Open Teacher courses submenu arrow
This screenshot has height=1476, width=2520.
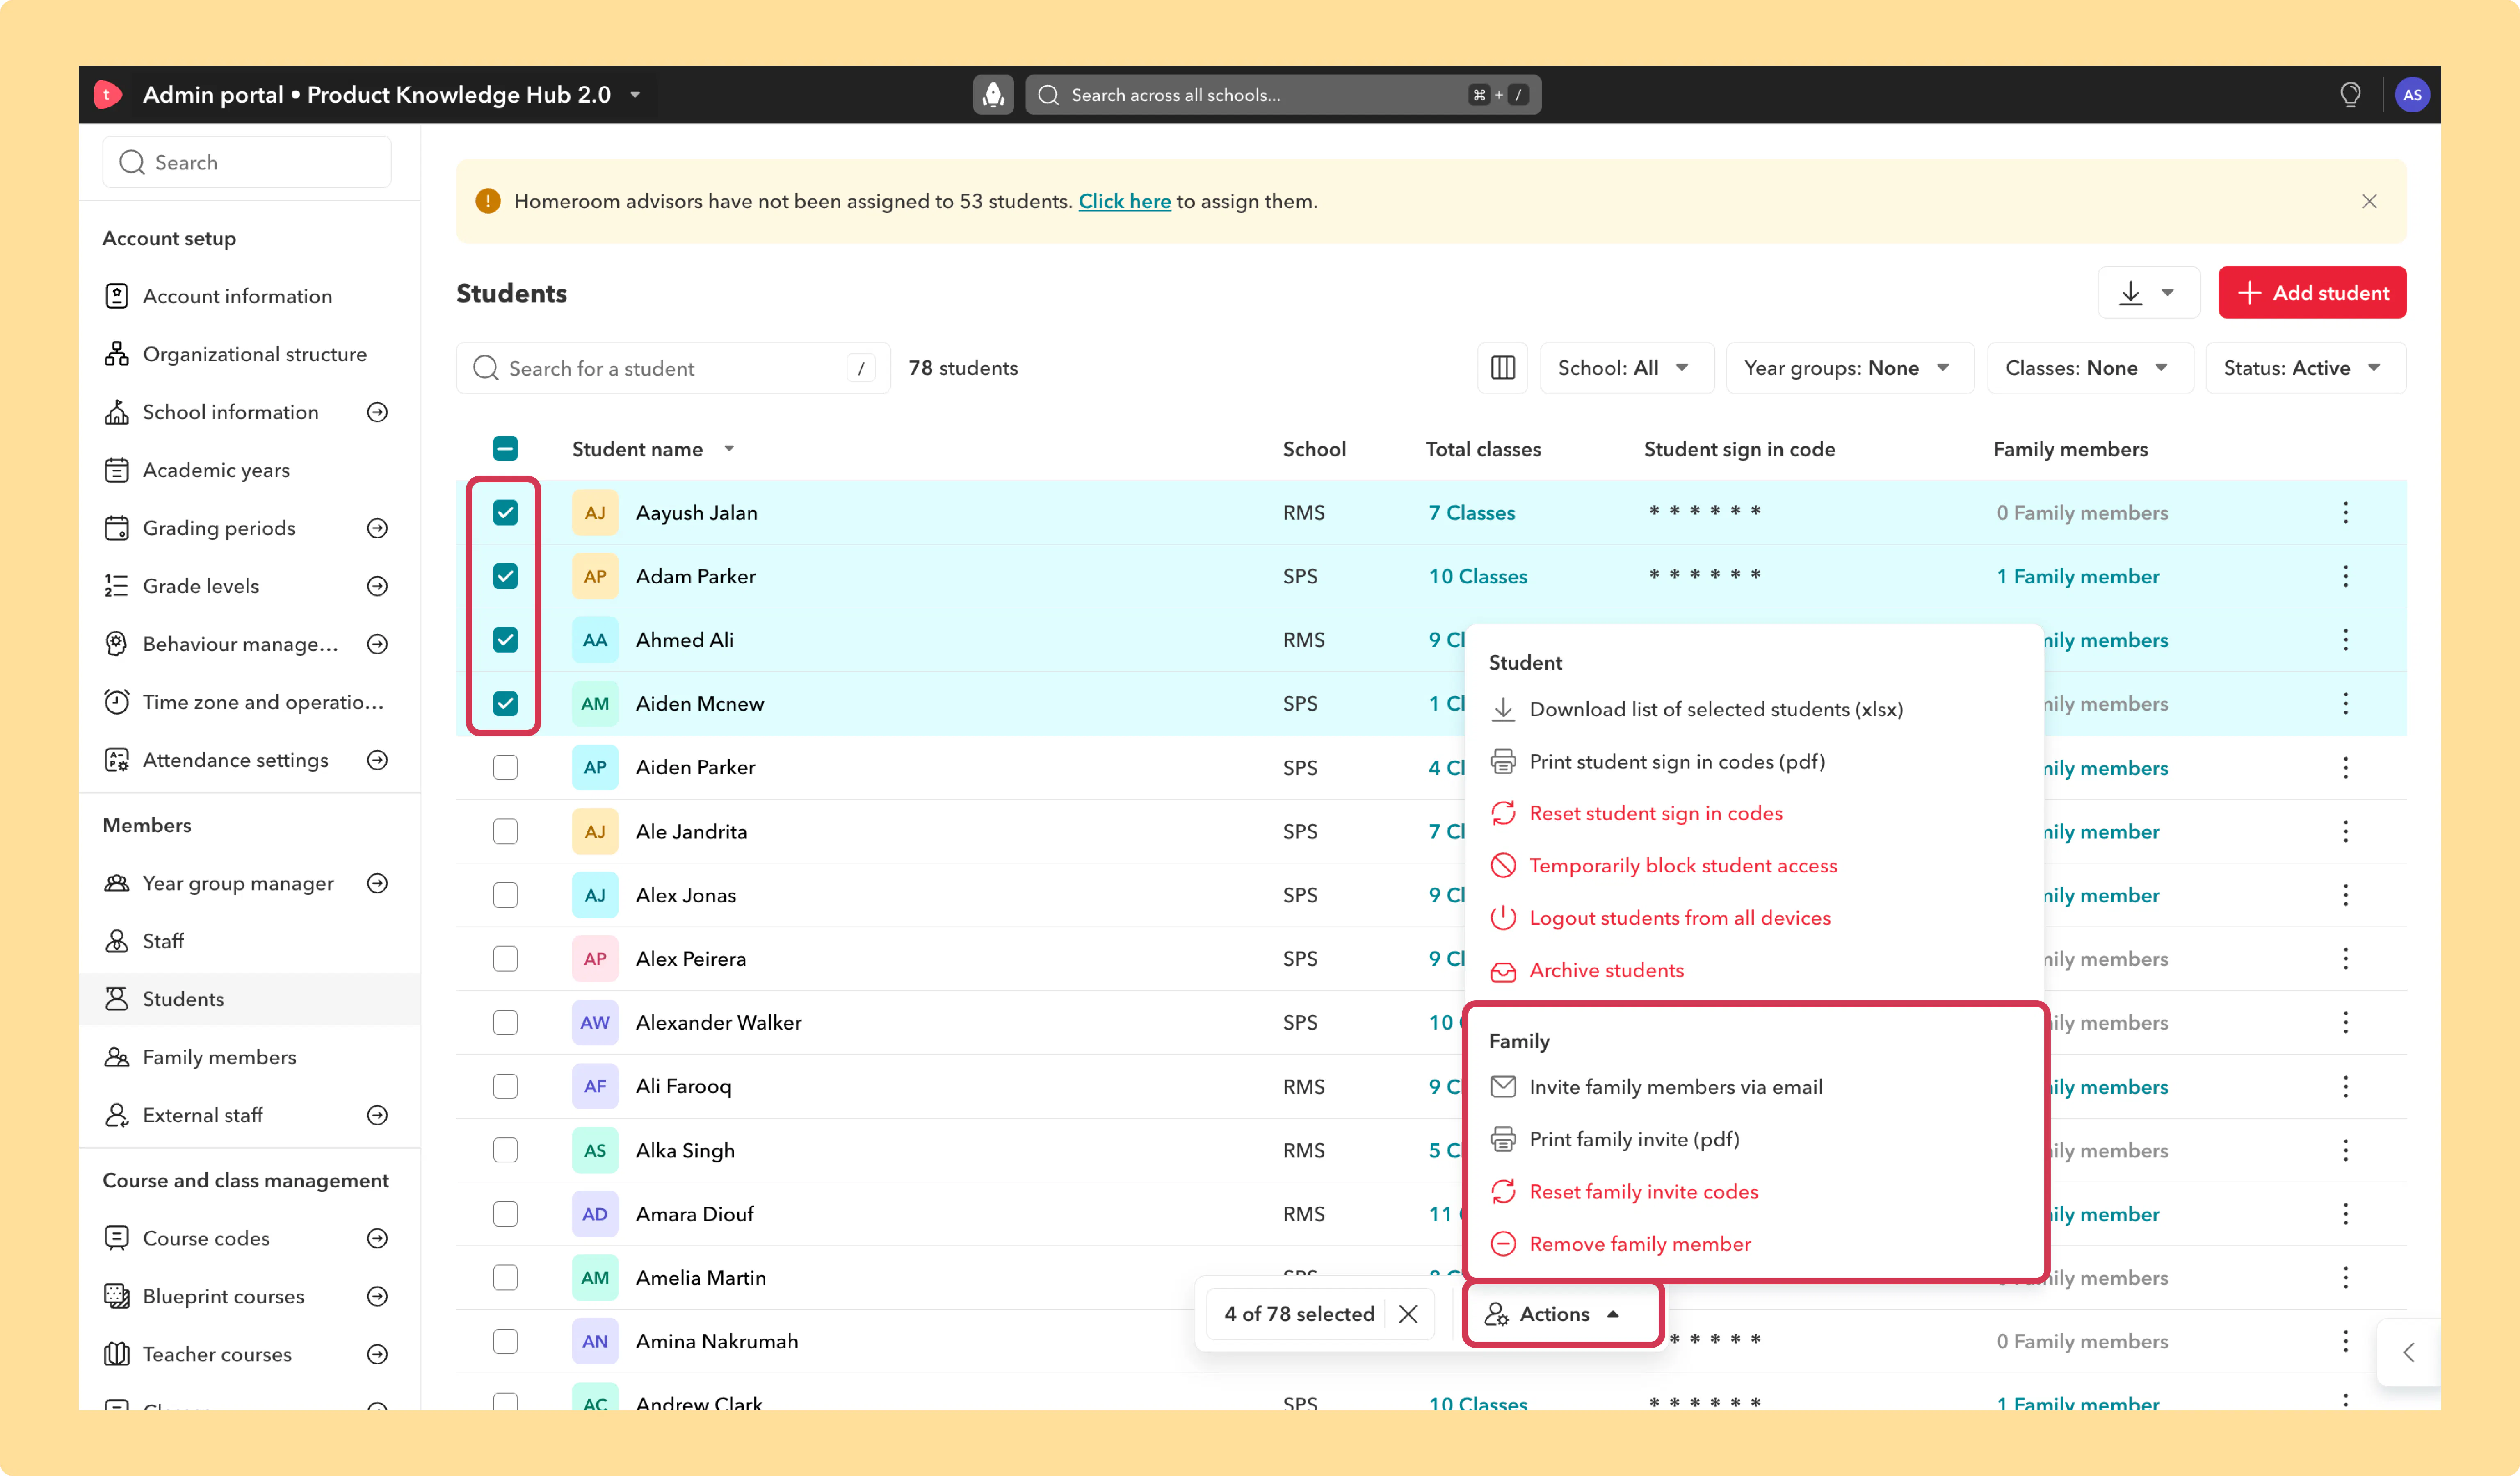[x=377, y=1354]
